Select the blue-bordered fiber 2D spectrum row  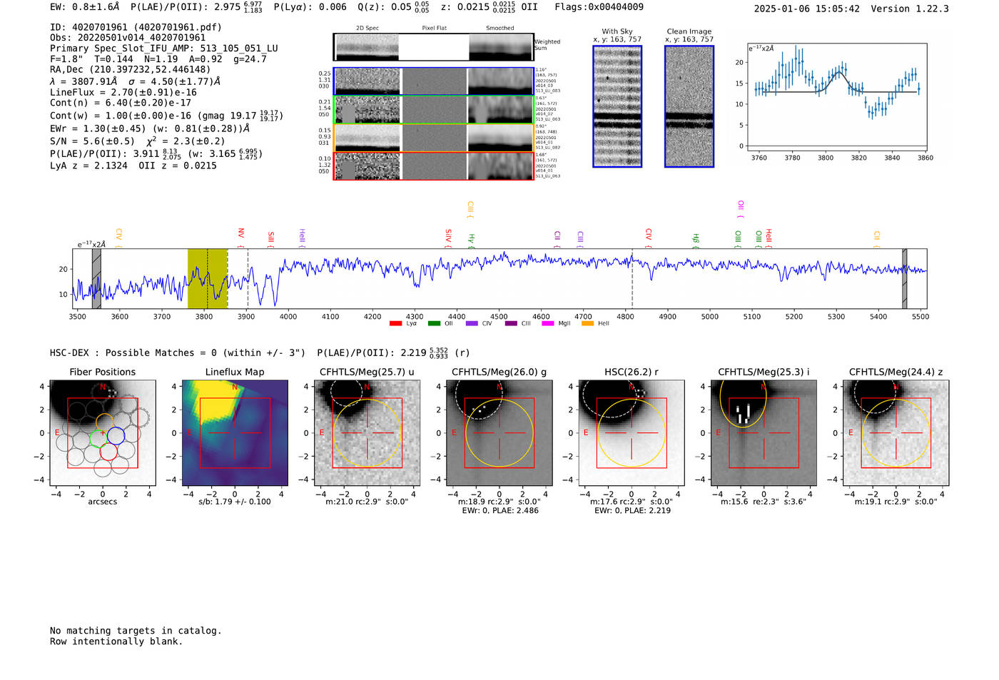pyautogui.click(x=434, y=81)
